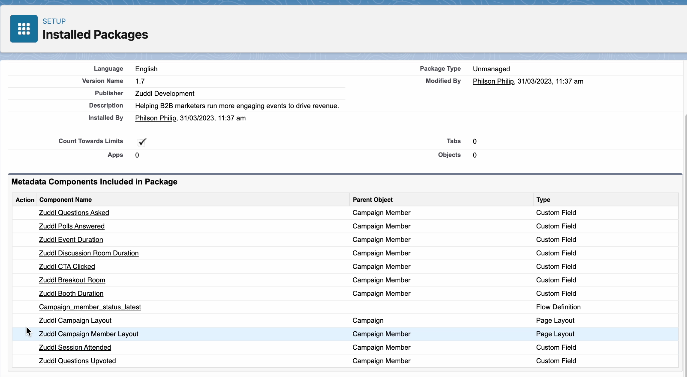The width and height of the screenshot is (687, 377).
Task: Click the Zuddl Questions Asked component
Action: click(x=74, y=212)
